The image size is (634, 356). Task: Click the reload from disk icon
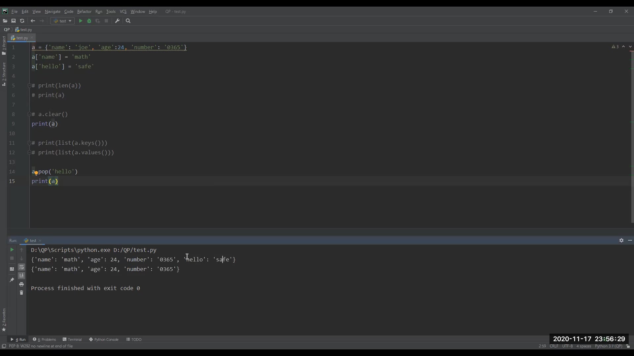coord(22,21)
